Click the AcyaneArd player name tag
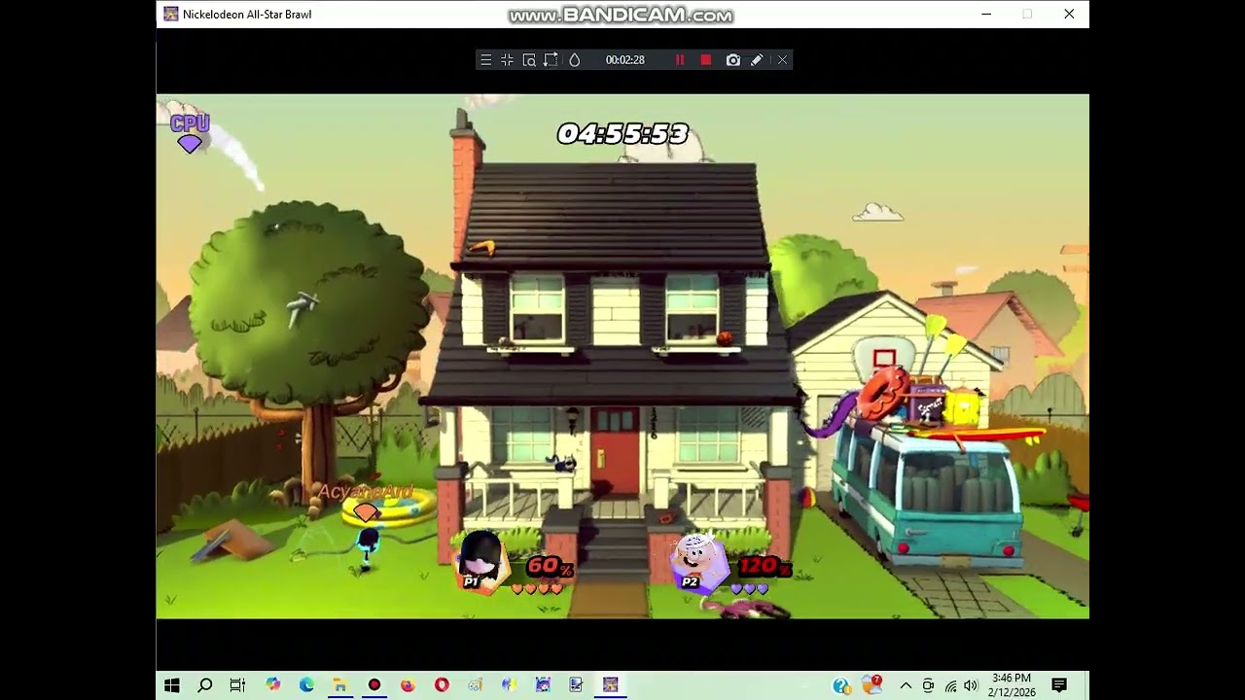Image resolution: width=1245 pixels, height=700 pixels. point(366,492)
